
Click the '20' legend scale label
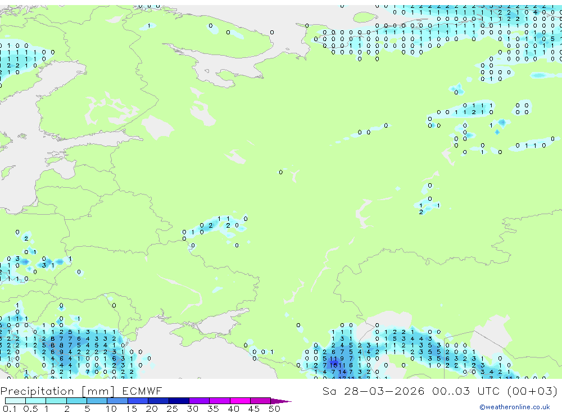pyautogui.click(x=152, y=409)
